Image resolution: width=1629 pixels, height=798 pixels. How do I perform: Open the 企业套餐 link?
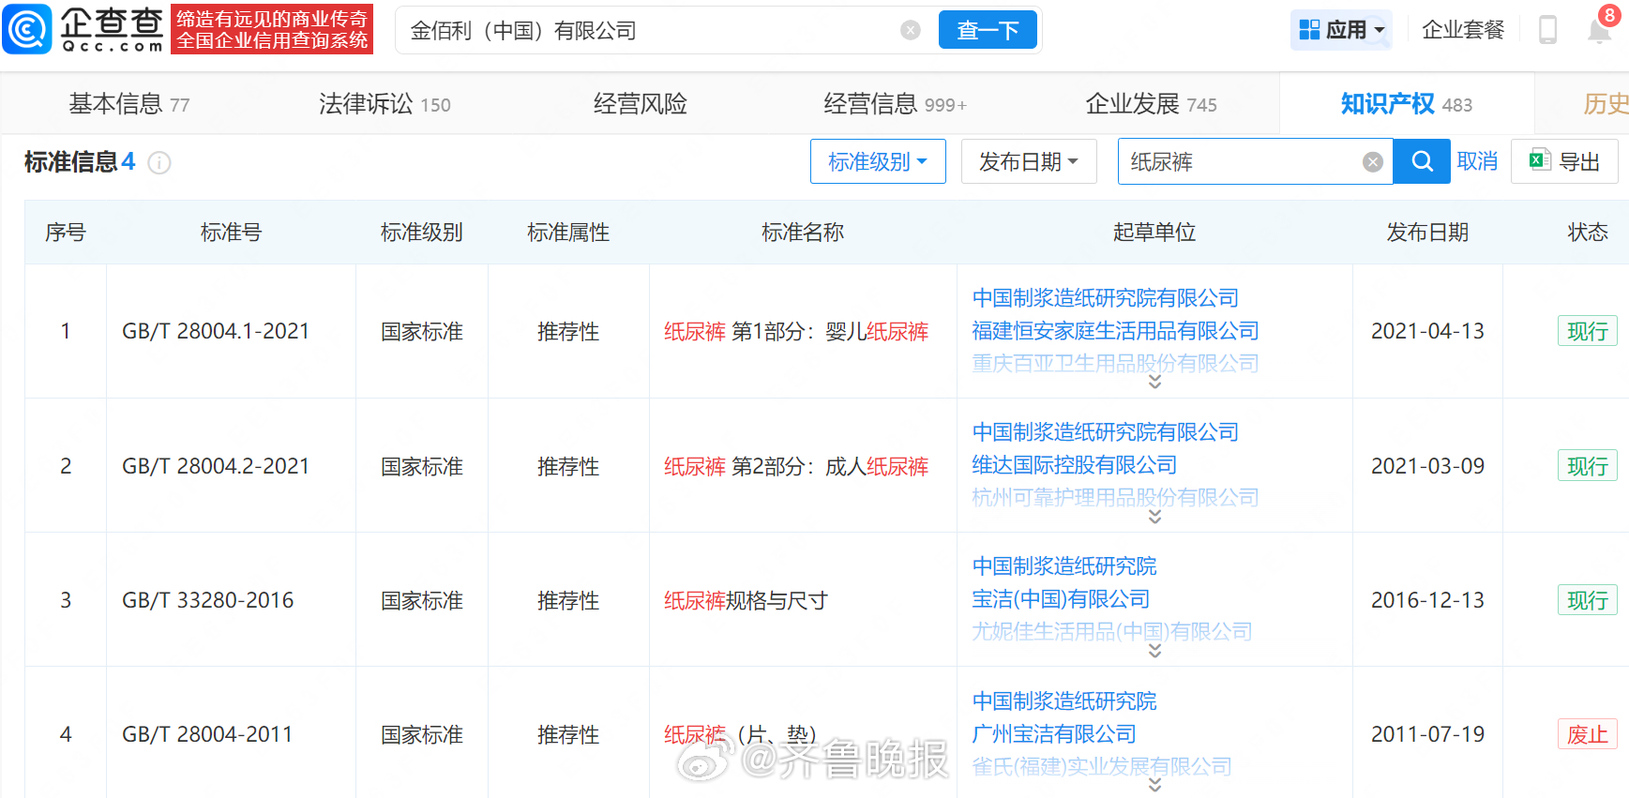[x=1463, y=30]
